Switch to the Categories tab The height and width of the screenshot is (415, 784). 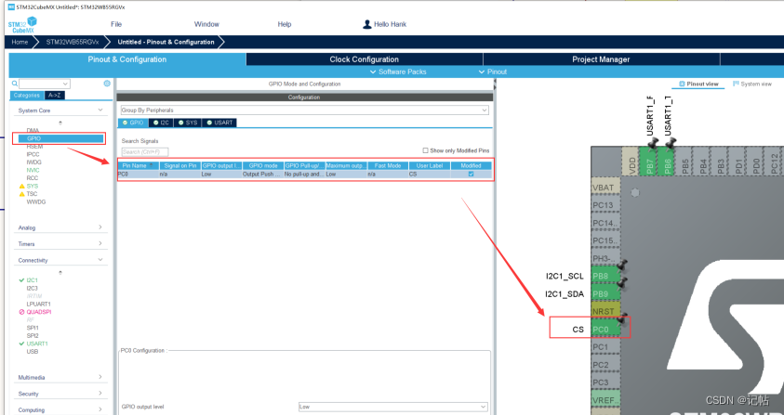click(x=26, y=96)
